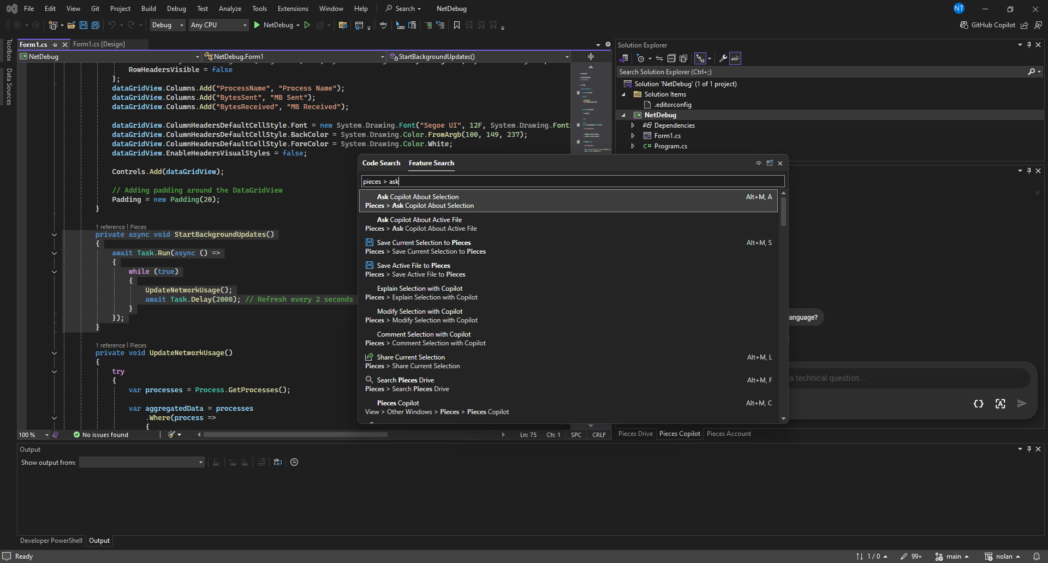This screenshot has height=563, width=1048.
Task: Click Pending Changes Filter clock icon
Action: [x=641, y=58]
